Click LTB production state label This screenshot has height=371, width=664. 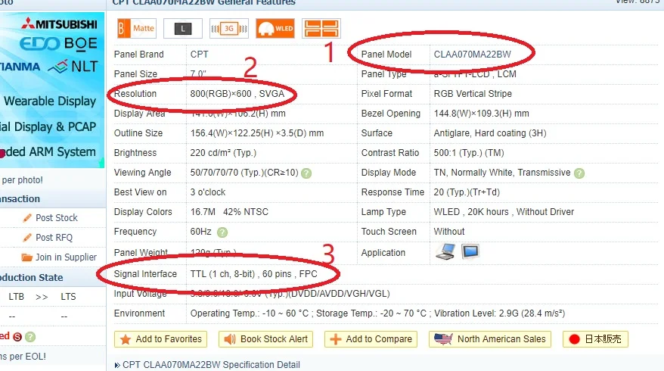[17, 297]
